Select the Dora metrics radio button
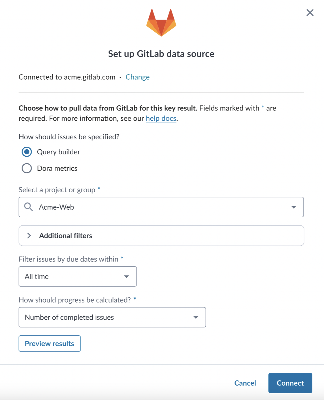Image resolution: width=324 pixels, height=400 pixels. 27,168
